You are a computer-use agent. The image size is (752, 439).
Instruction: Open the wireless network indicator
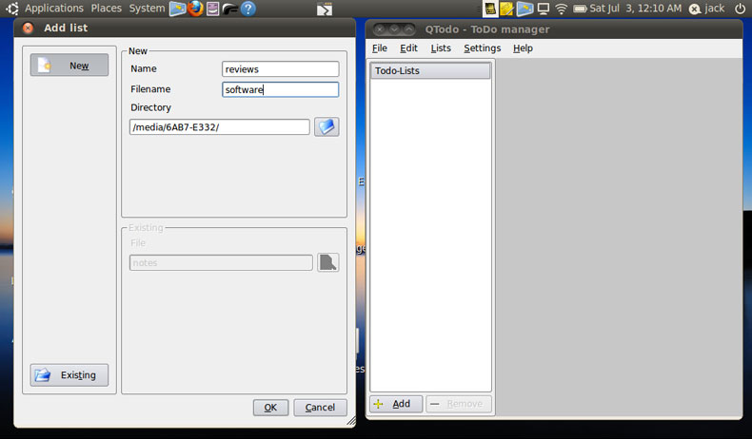(561, 9)
